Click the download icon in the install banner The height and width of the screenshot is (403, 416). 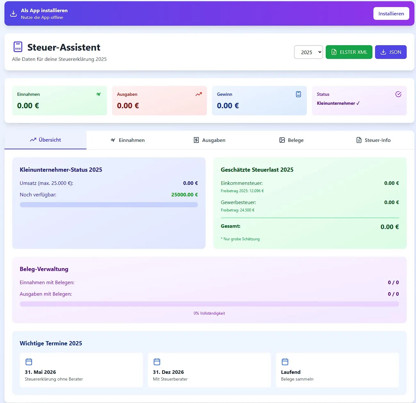(13, 13)
